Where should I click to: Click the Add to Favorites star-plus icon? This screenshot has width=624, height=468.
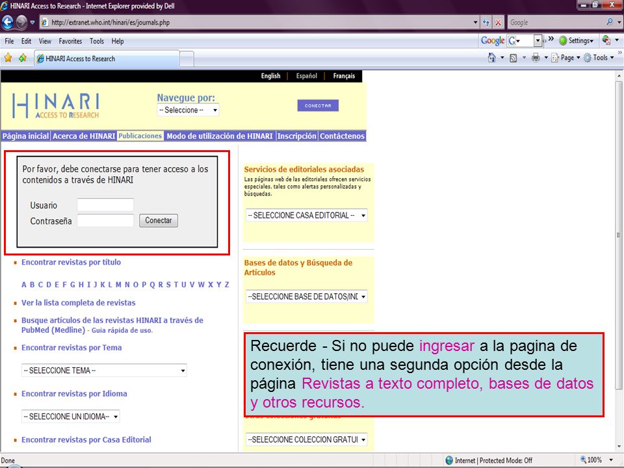click(x=23, y=58)
